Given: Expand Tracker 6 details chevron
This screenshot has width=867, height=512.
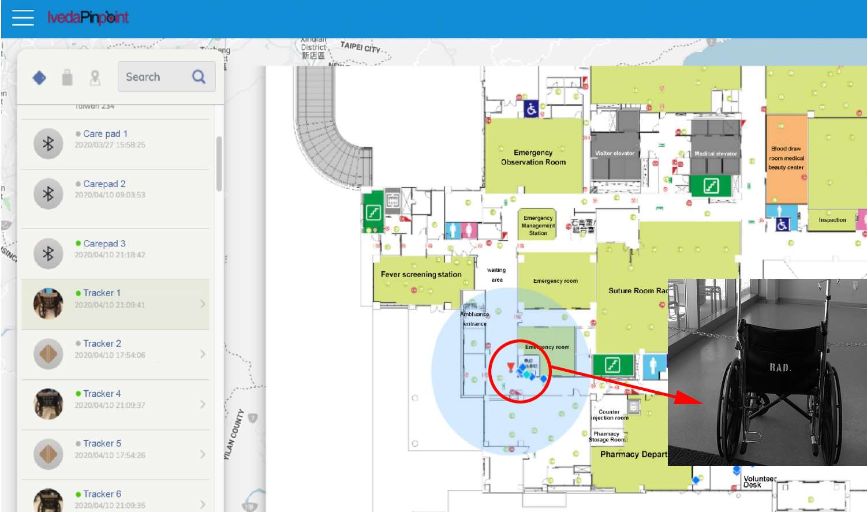Looking at the screenshot, I should [203, 504].
